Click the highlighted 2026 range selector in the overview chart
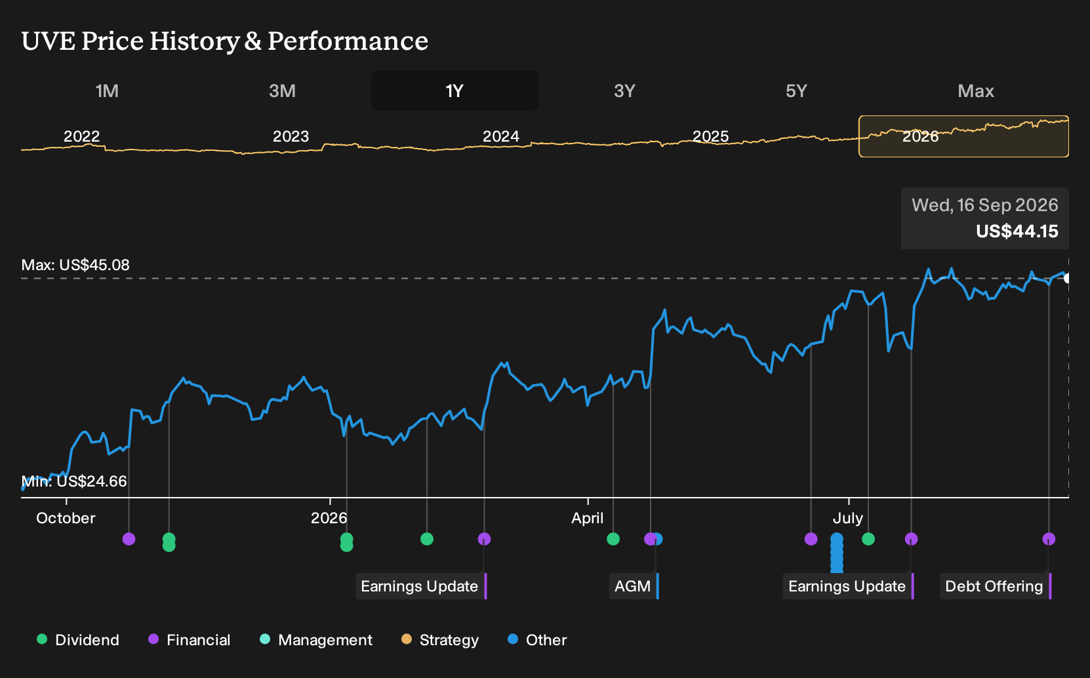Image resolution: width=1090 pixels, height=678 pixels. coord(963,136)
